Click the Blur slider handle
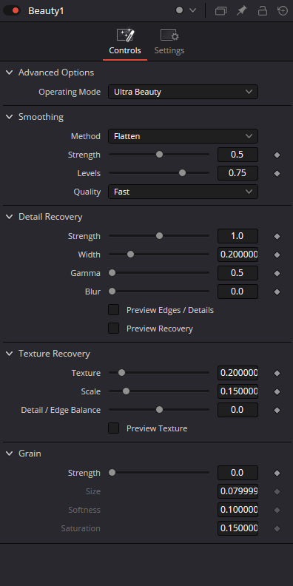Viewport: 293px width, 586px height. (x=112, y=291)
